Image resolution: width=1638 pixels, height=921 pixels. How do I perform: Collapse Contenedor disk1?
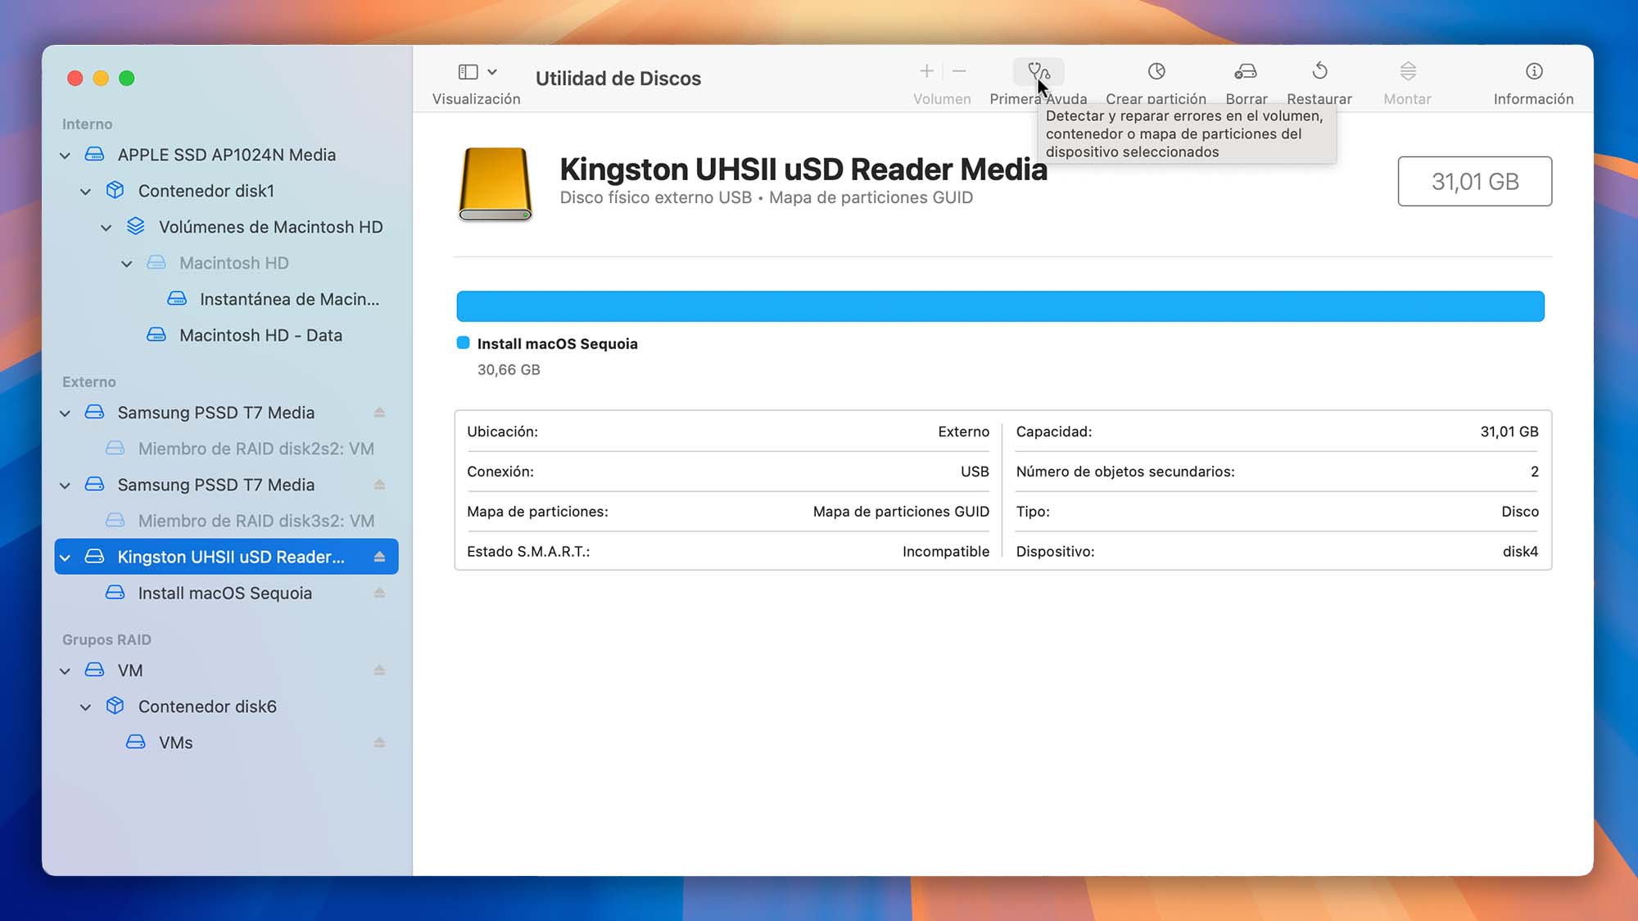(x=85, y=192)
